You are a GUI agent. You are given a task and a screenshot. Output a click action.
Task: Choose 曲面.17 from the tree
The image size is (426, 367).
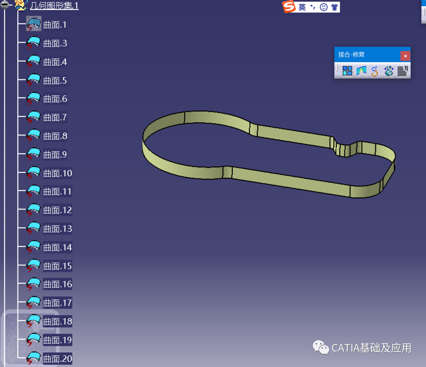58,303
